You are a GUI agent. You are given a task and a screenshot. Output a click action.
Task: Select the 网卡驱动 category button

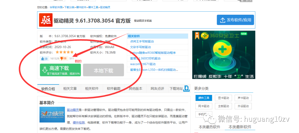[204, 106]
